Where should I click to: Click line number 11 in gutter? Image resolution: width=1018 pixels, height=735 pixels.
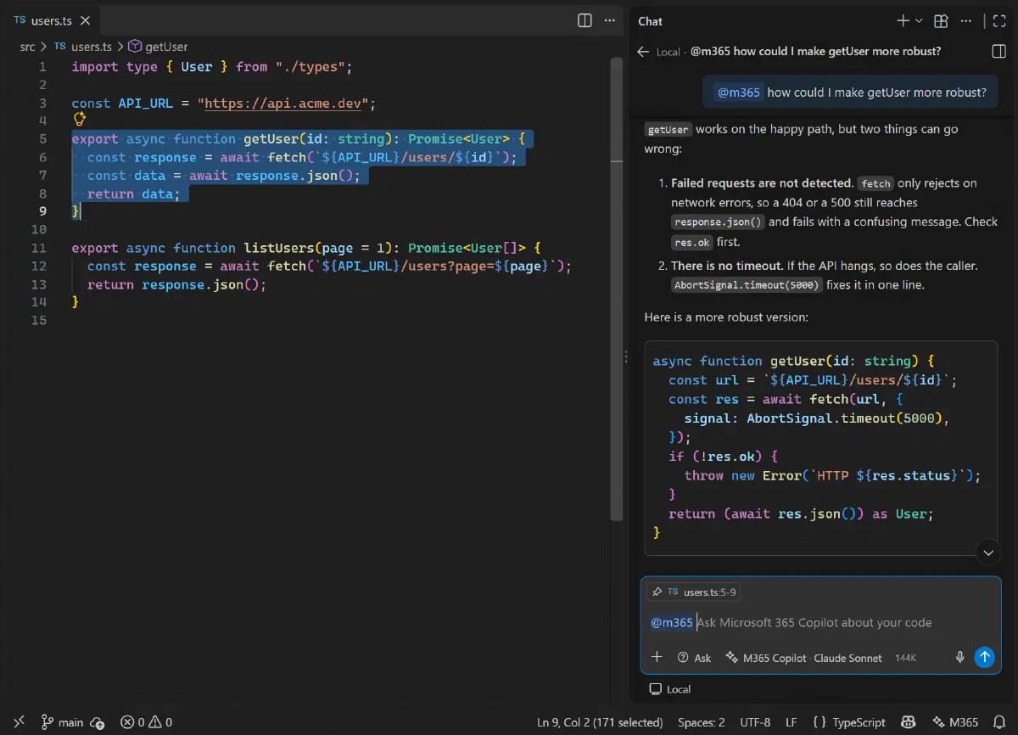(x=38, y=248)
